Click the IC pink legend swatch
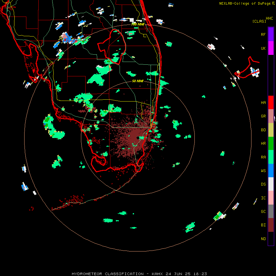 tap(271, 198)
